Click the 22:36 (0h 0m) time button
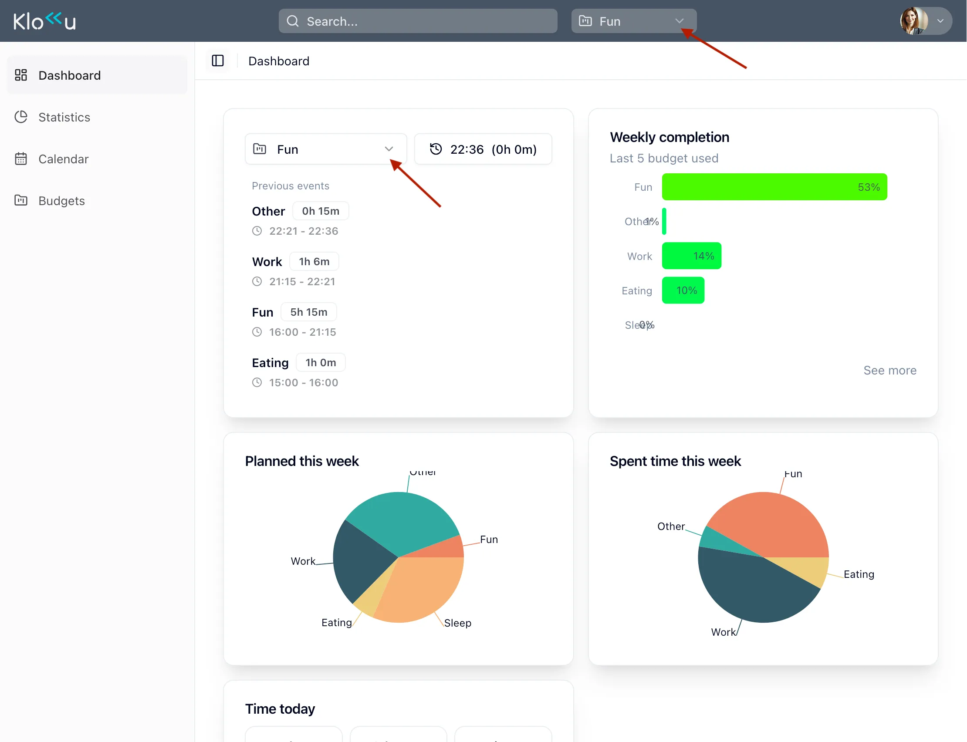967x742 pixels. click(483, 149)
